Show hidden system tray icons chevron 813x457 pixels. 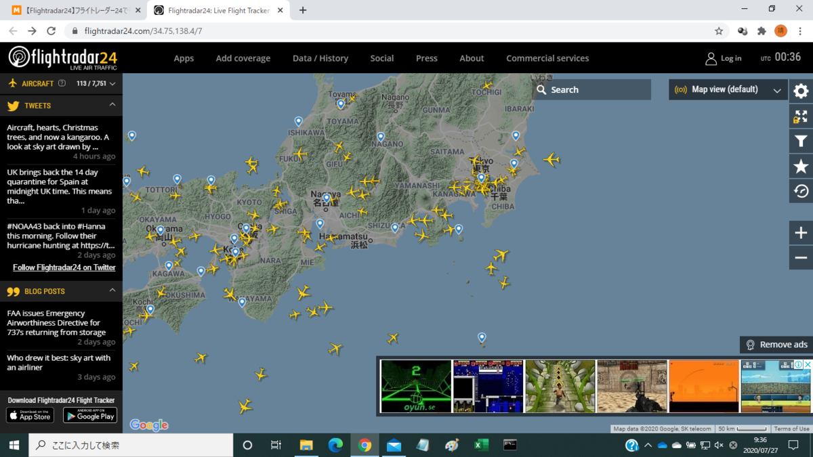click(648, 445)
